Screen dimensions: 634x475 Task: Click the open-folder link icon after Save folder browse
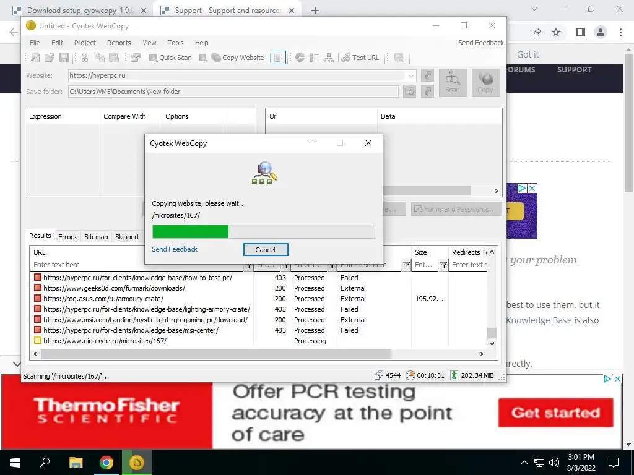click(x=427, y=92)
